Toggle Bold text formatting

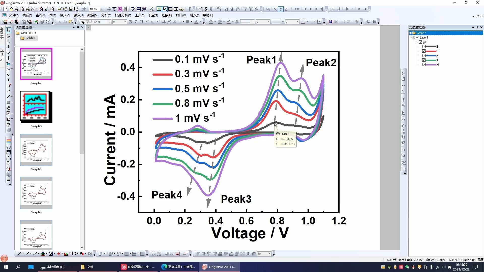[x=131, y=22]
